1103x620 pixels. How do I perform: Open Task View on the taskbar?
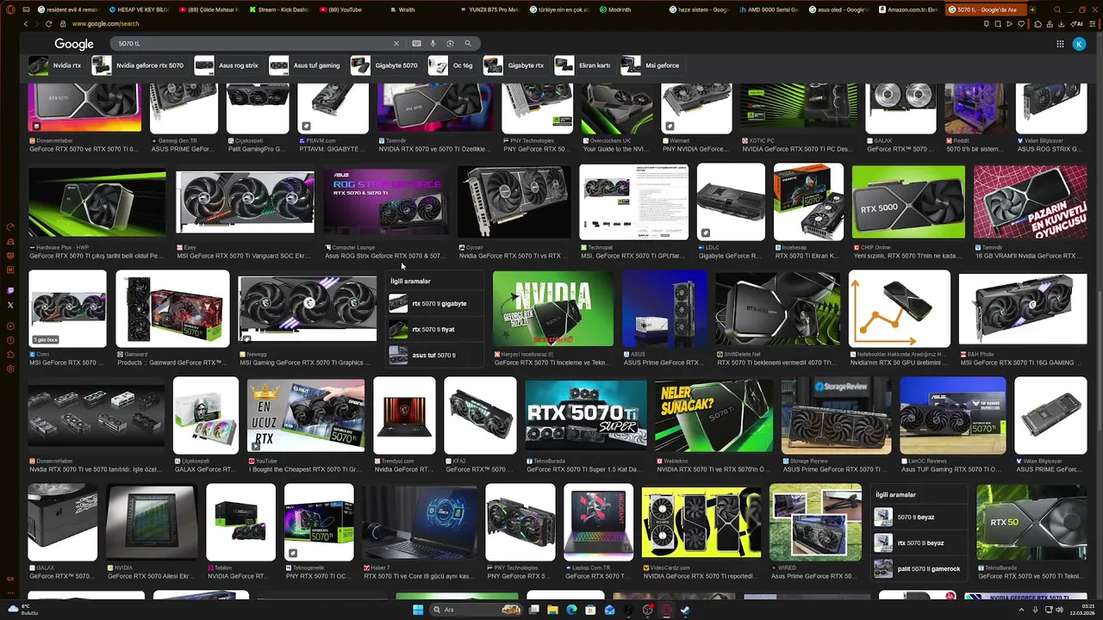[x=533, y=610]
